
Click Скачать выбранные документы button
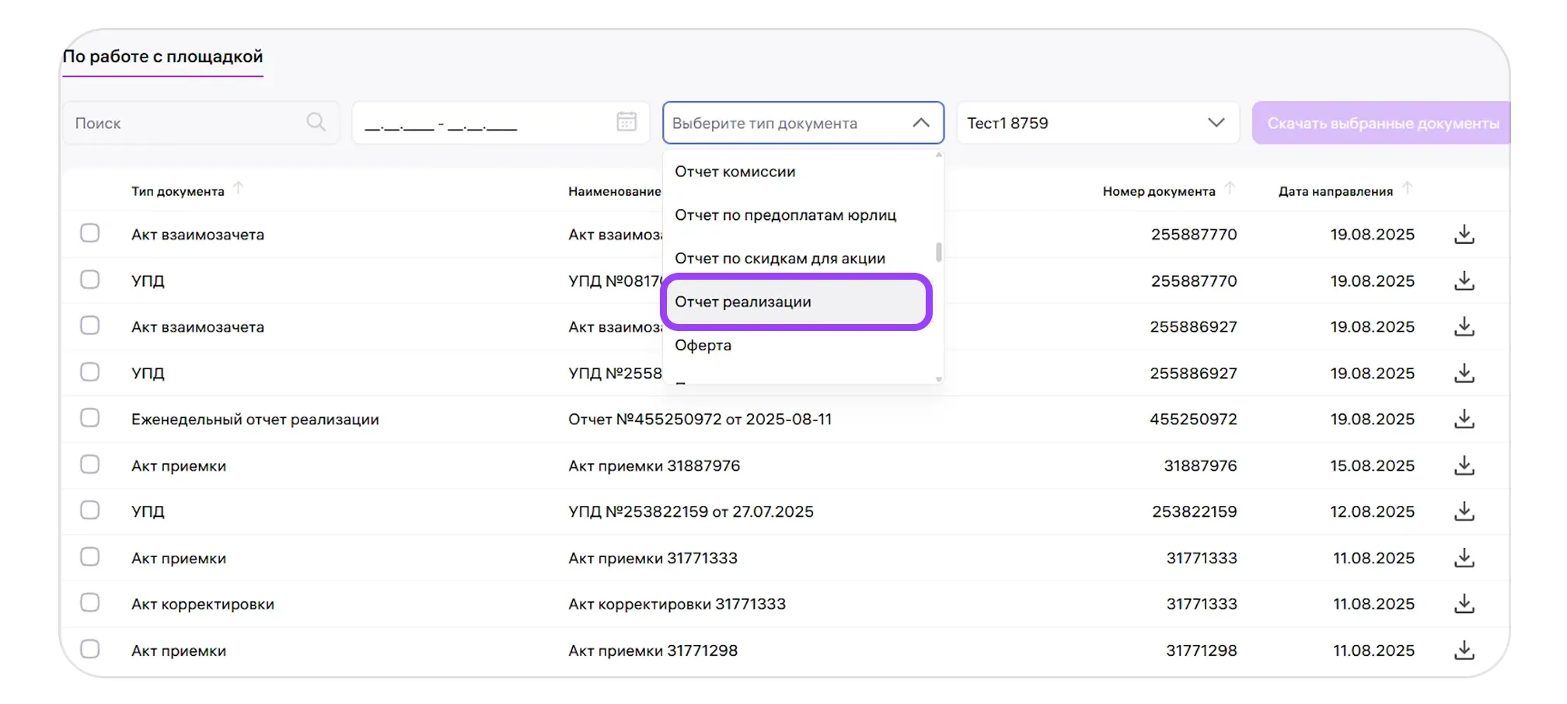[1382, 123]
